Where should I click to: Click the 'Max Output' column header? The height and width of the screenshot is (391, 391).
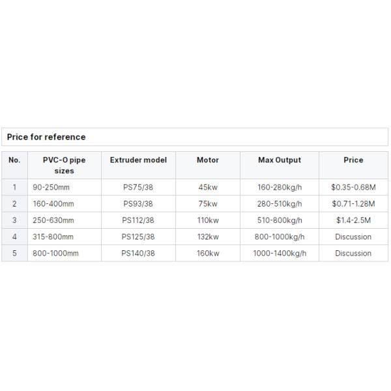click(279, 160)
